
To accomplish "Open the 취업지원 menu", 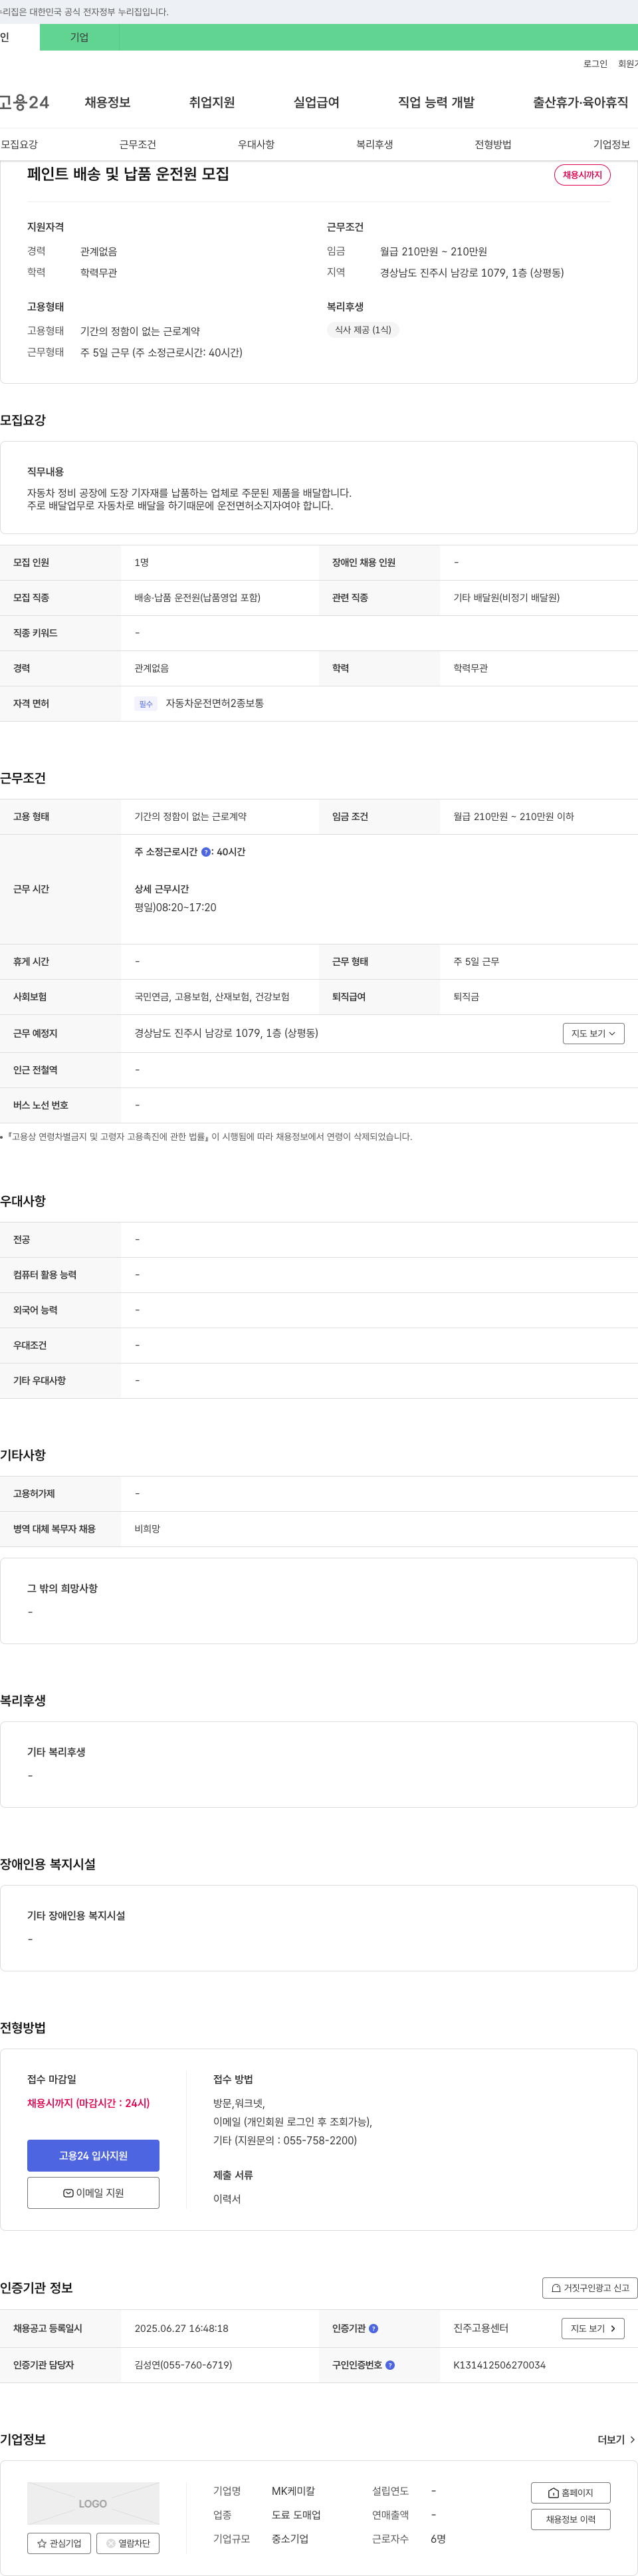I will [211, 102].
